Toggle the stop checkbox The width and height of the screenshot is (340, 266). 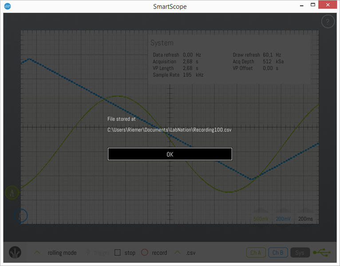[118, 253]
